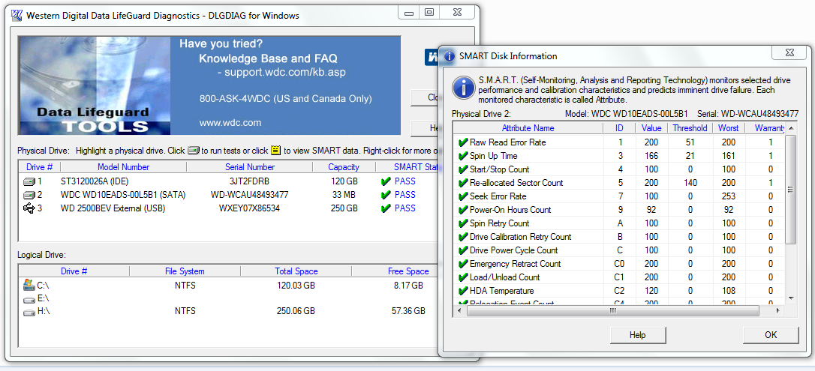Click drive 1 hard disk icon

29,181
